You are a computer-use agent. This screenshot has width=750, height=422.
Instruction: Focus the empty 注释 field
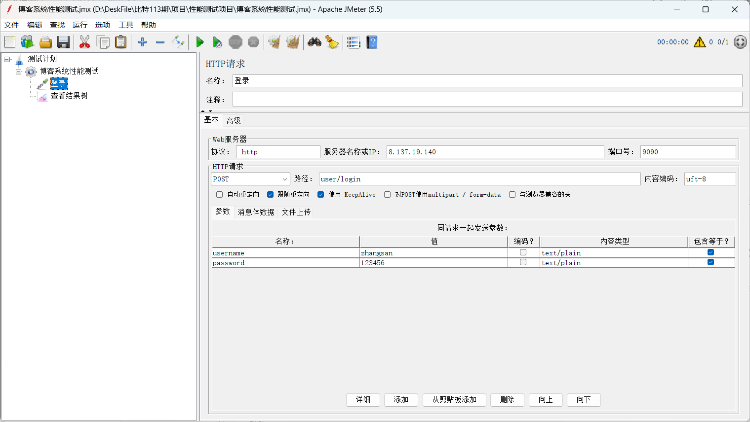point(487,99)
